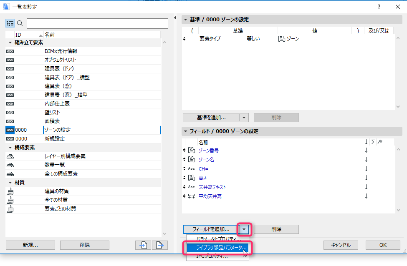Open the 基準を追加 dropdown arrow
Screen dimensions: 407x266
coord(244,118)
